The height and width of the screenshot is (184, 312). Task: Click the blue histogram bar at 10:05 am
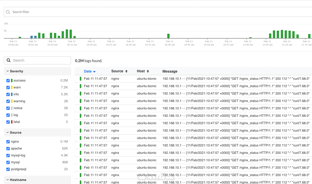tap(32, 37)
